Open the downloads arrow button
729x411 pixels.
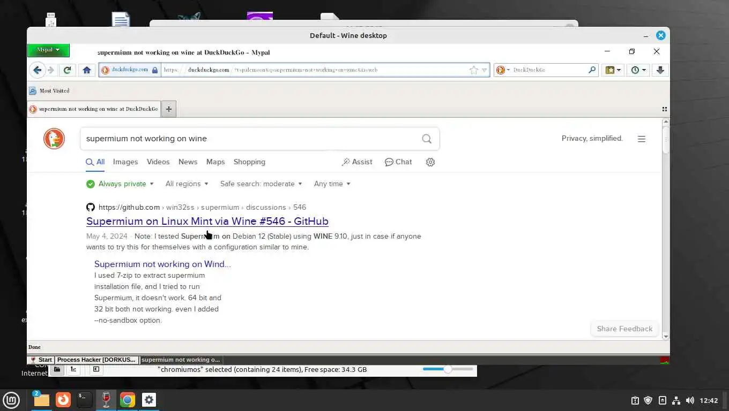660,70
